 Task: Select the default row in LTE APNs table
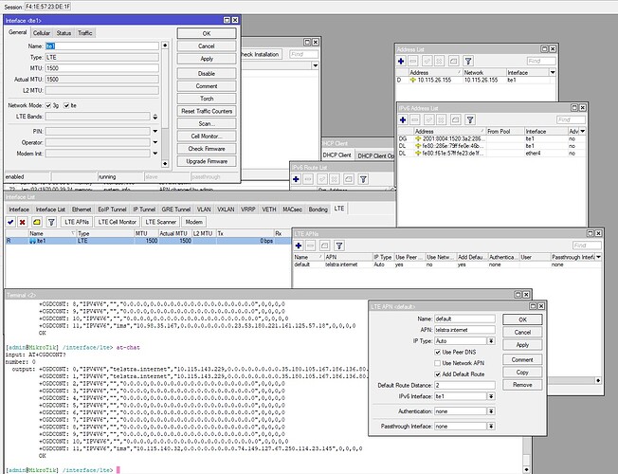click(447, 264)
